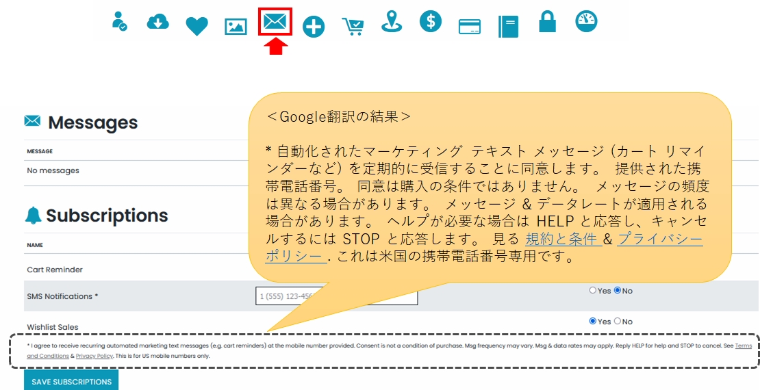Open the address book icon

coord(509,27)
